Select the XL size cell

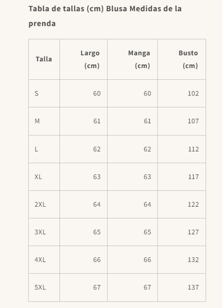[44, 177]
